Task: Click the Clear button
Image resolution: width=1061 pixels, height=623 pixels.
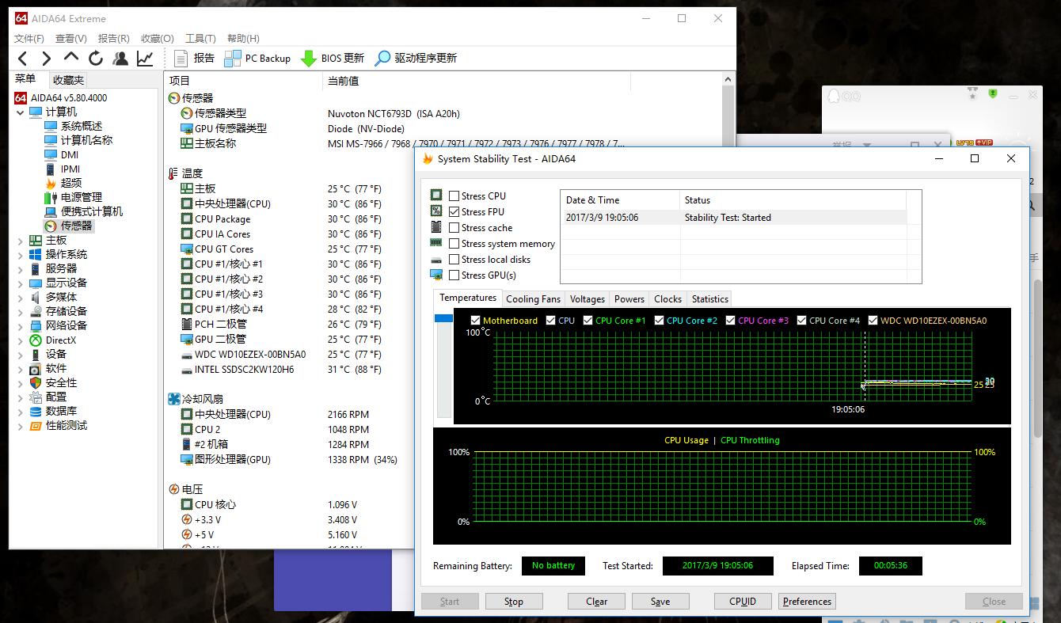Action: point(596,602)
